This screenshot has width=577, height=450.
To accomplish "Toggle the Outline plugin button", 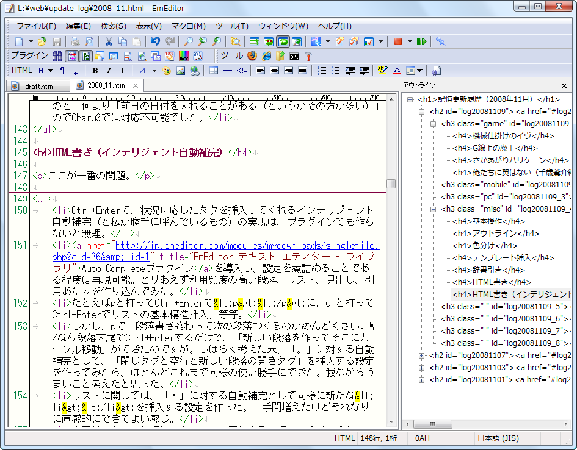I will (85, 56).
